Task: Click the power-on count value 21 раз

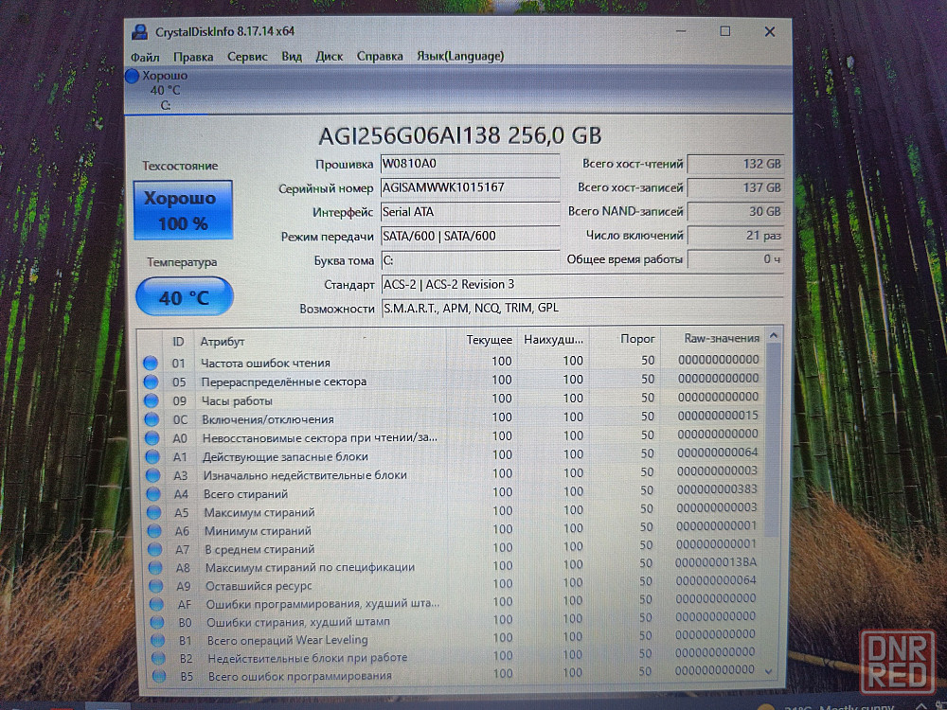Action: point(736,236)
